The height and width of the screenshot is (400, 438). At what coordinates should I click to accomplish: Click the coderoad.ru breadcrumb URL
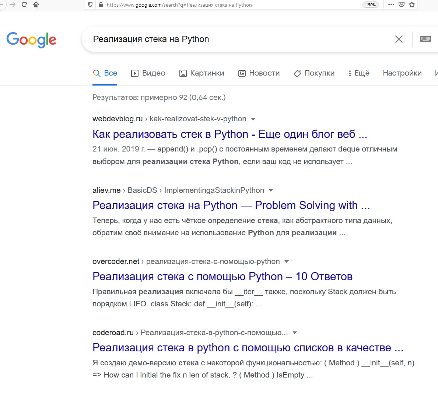pyautogui.click(x=190, y=333)
